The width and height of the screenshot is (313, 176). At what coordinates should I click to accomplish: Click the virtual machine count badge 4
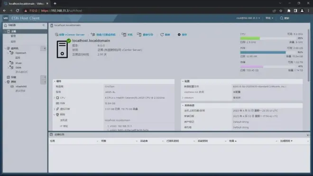coord(44,48)
